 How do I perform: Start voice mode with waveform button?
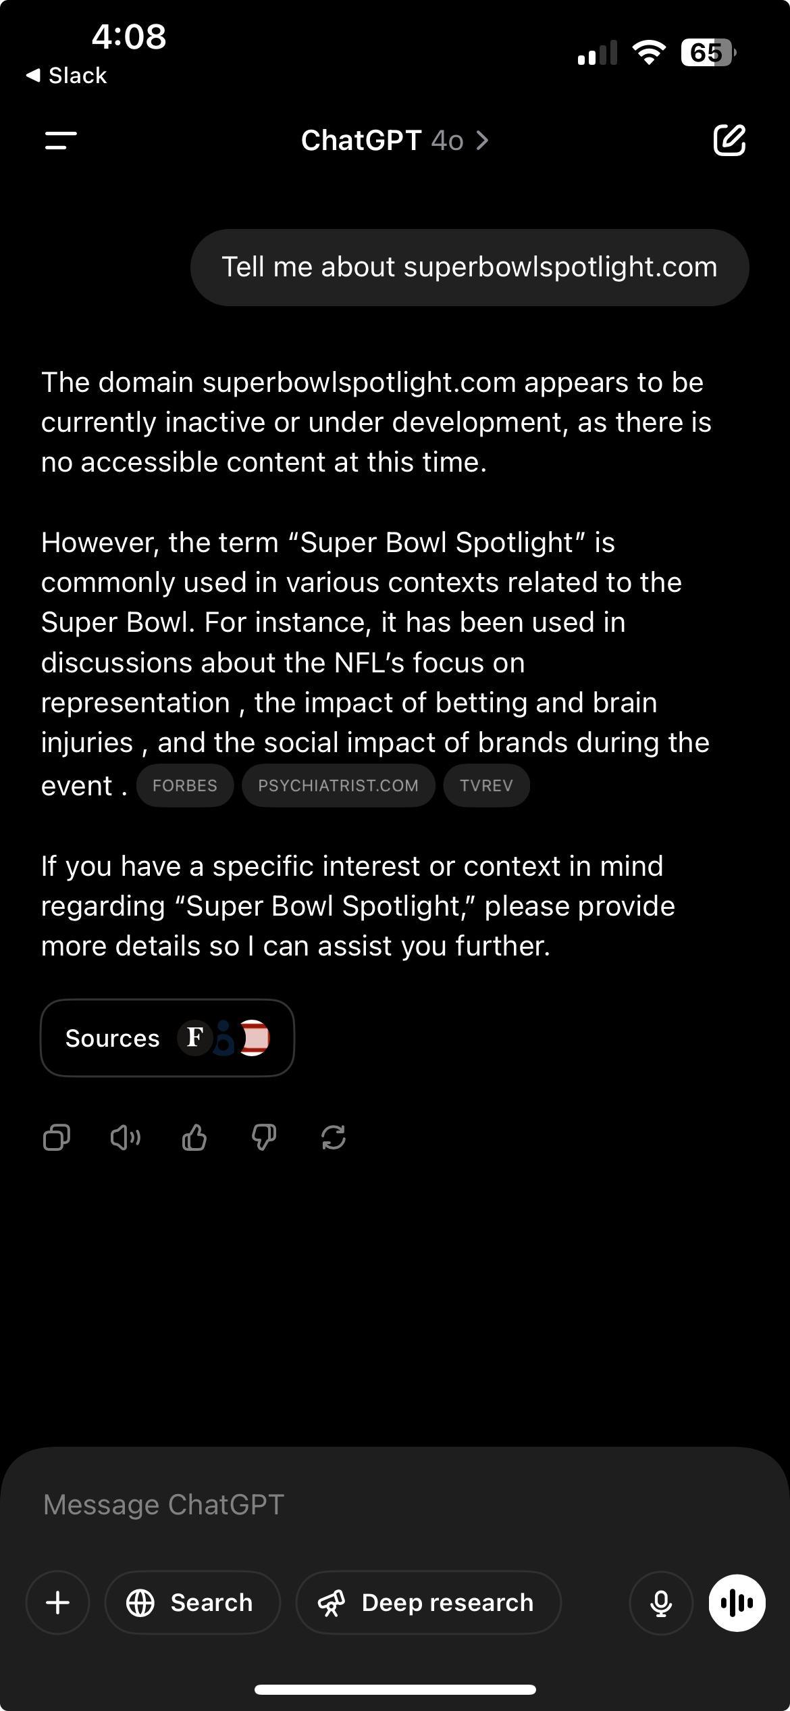point(737,1602)
